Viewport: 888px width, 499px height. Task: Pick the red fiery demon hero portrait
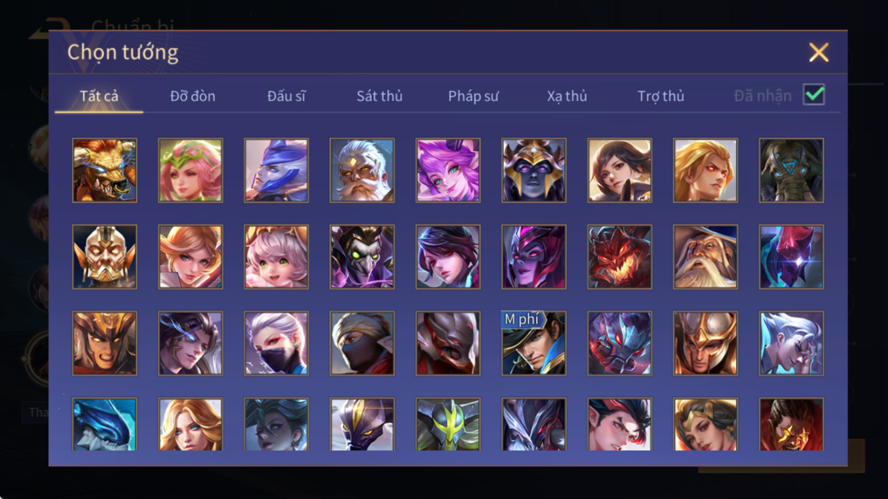tap(619, 257)
